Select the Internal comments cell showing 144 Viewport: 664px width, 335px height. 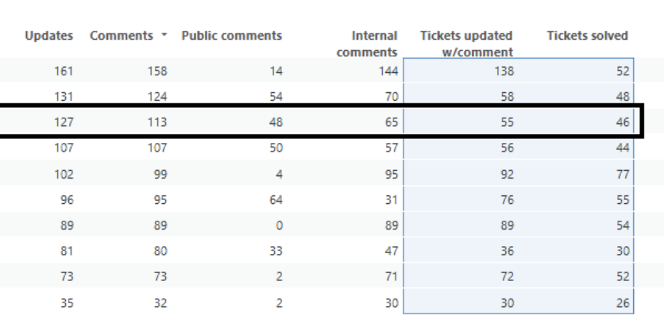click(387, 71)
